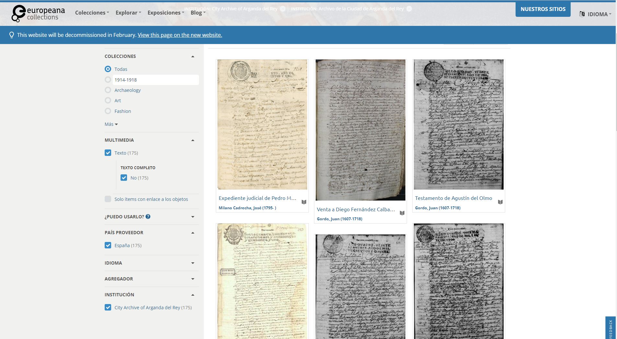Expand the ¿Puedo usarlo? filter section
The height and width of the screenshot is (339, 617).
click(x=193, y=217)
